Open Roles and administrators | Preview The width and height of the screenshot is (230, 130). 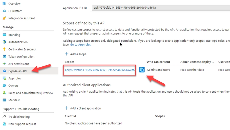click(x=31, y=93)
